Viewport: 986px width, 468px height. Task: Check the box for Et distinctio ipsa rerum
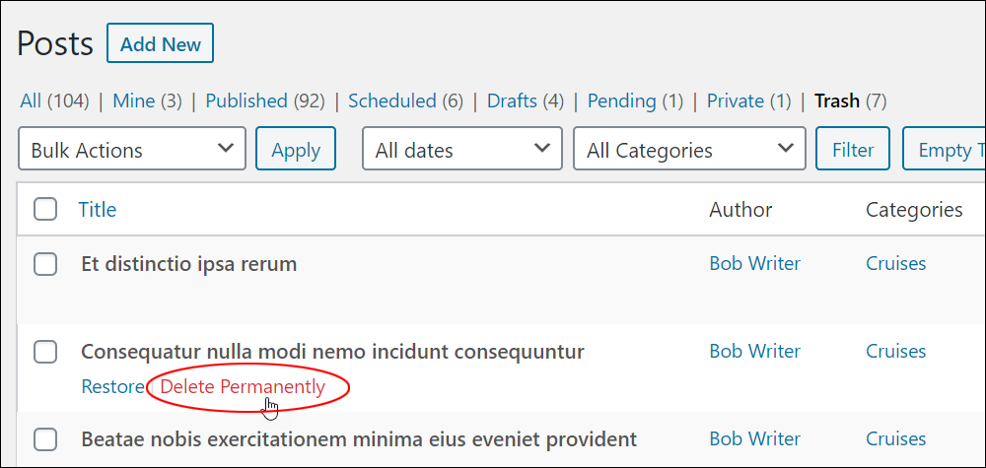(45, 264)
